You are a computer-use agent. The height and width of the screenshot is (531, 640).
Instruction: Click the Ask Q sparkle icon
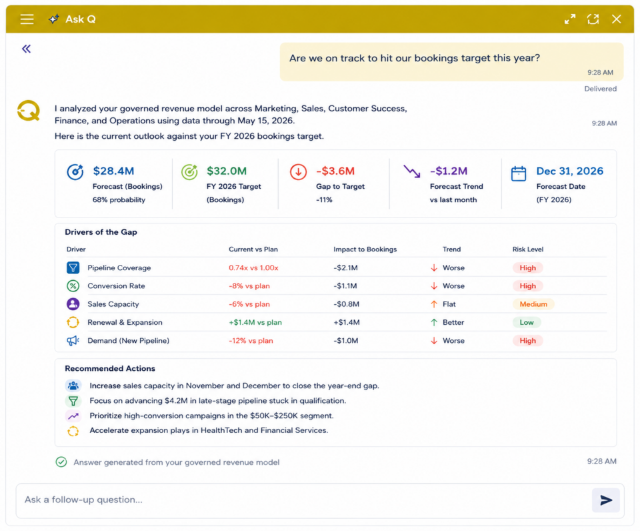(53, 19)
